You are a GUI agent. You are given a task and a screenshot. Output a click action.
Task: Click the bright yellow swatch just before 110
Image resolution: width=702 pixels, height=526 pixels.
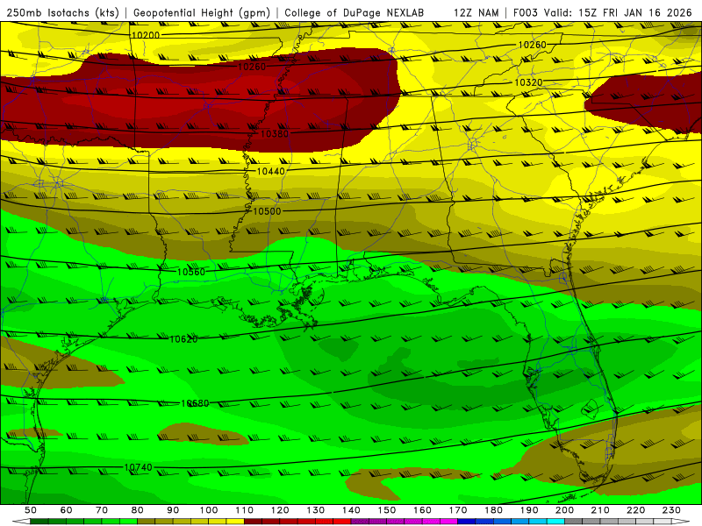coord(235,522)
